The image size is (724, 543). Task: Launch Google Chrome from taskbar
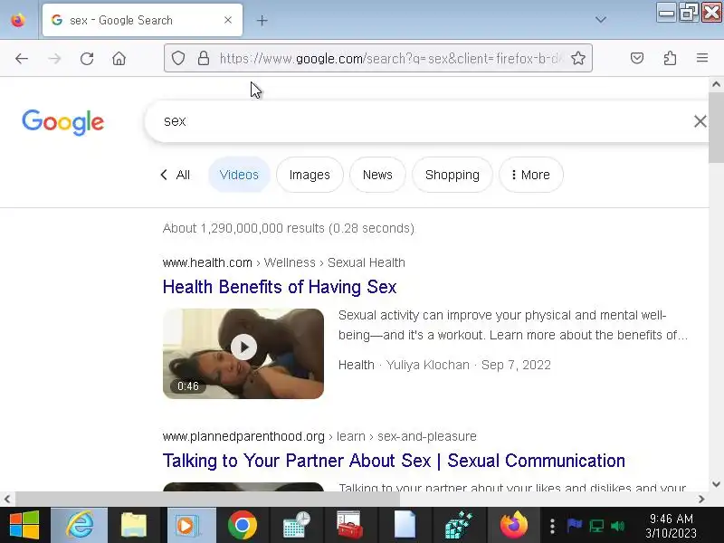(242, 525)
